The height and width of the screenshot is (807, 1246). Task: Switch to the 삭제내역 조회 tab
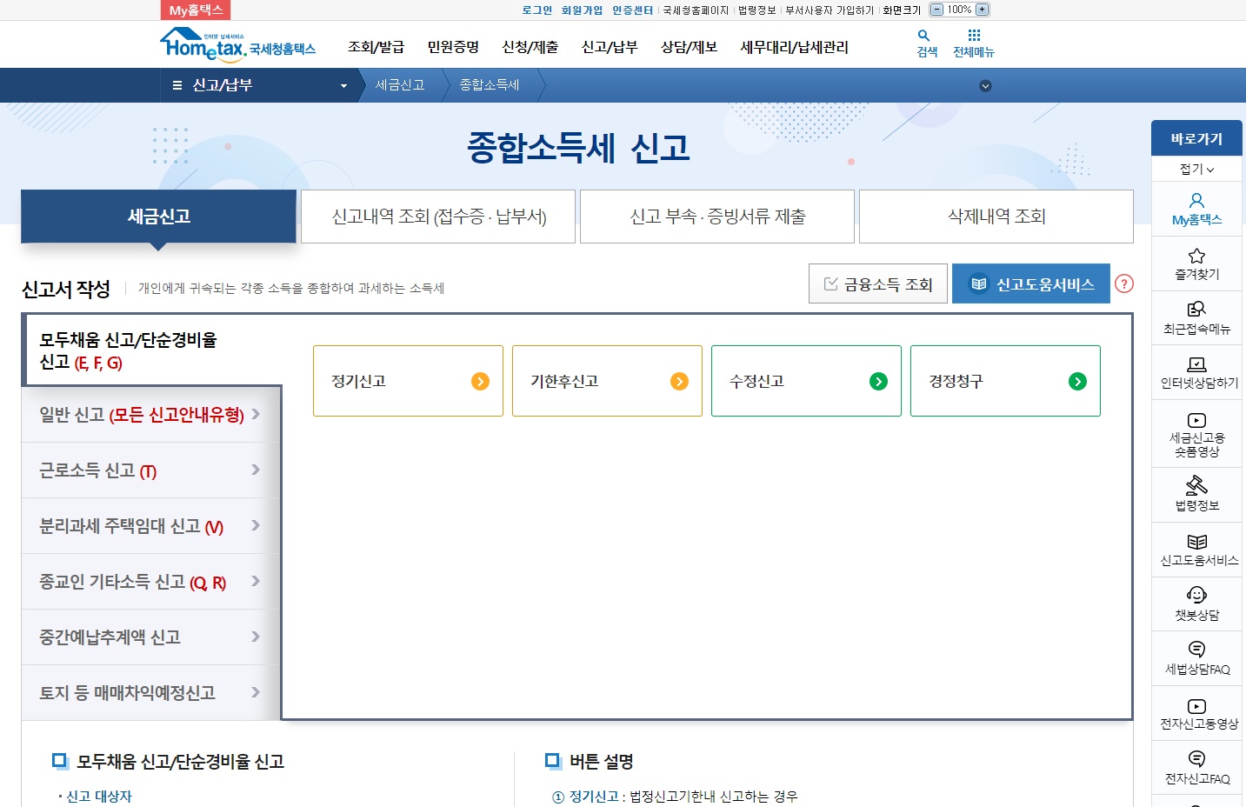point(995,217)
